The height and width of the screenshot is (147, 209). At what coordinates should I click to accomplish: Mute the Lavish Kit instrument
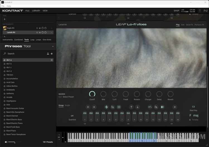pyautogui.click(x=40, y=32)
